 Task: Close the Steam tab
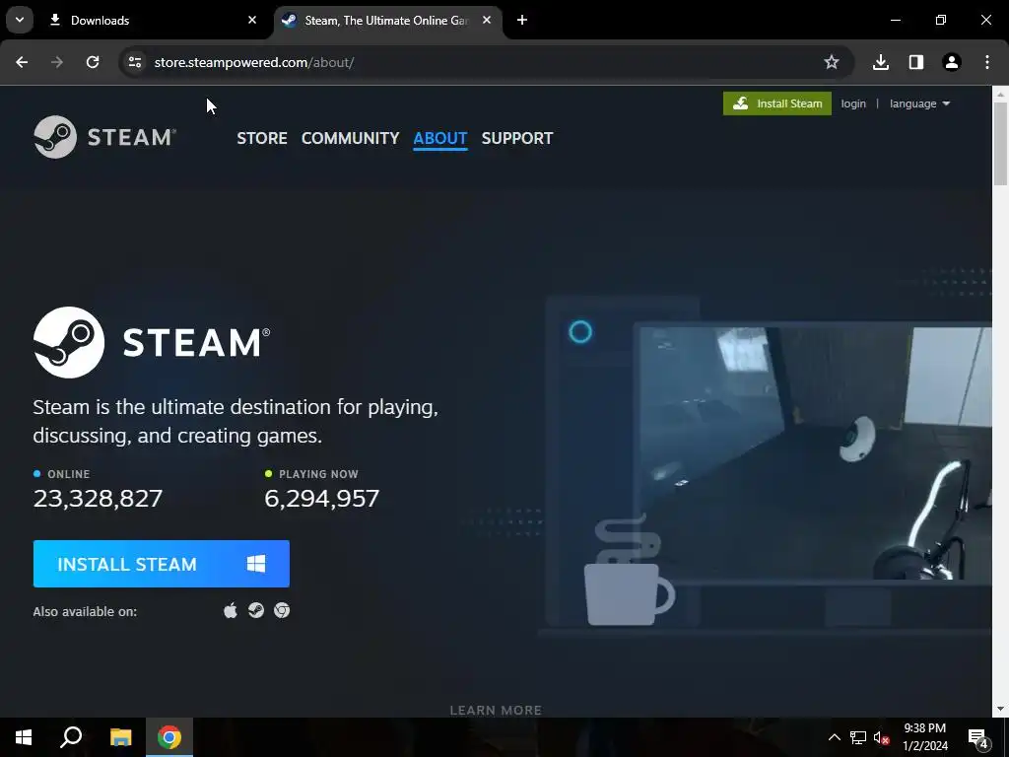click(487, 20)
